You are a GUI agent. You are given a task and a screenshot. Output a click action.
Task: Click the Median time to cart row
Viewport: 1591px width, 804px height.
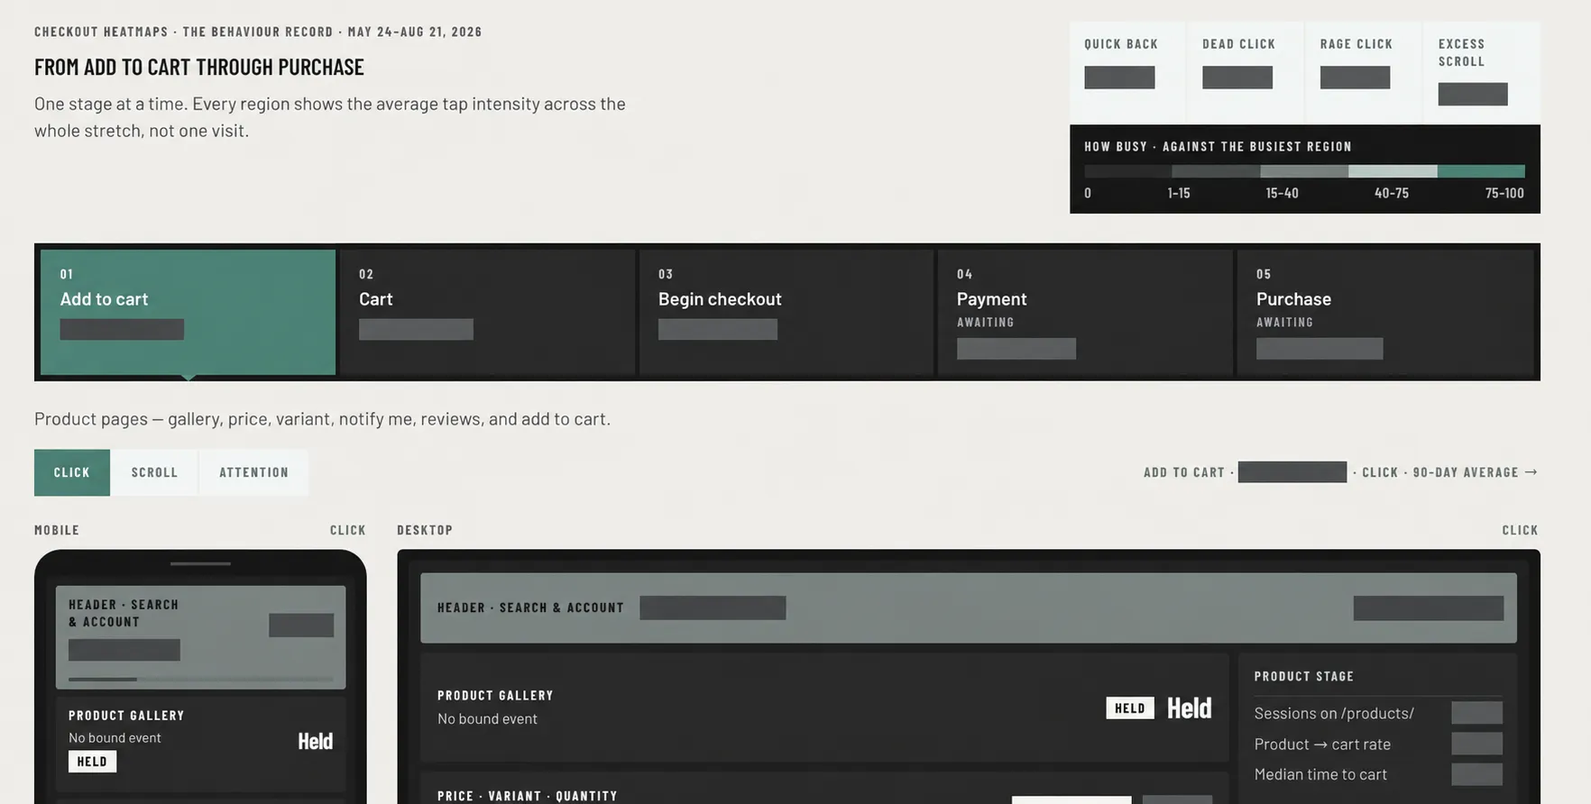1378,774
